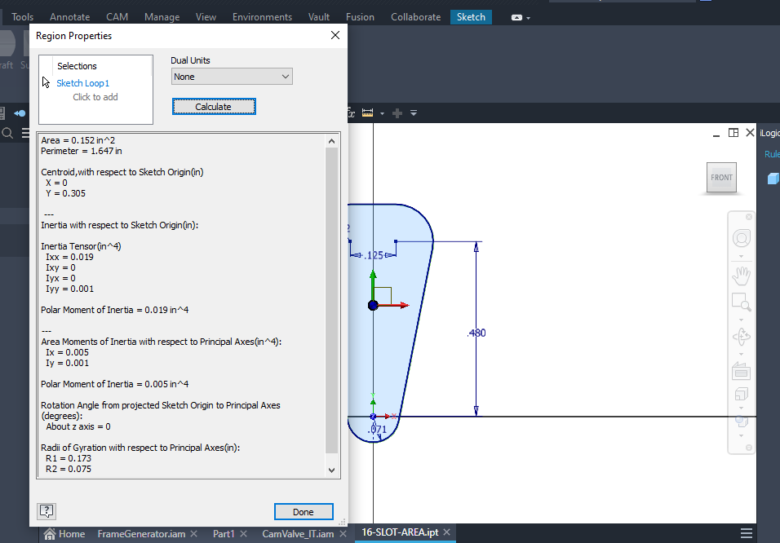Activate the Free Orbit tool

pos(741,335)
